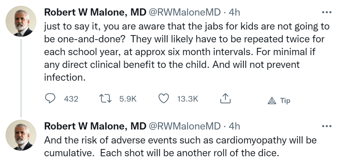The width and height of the screenshot is (343, 166).
Task: Click the author name in the first tweet
Action: (95, 13)
